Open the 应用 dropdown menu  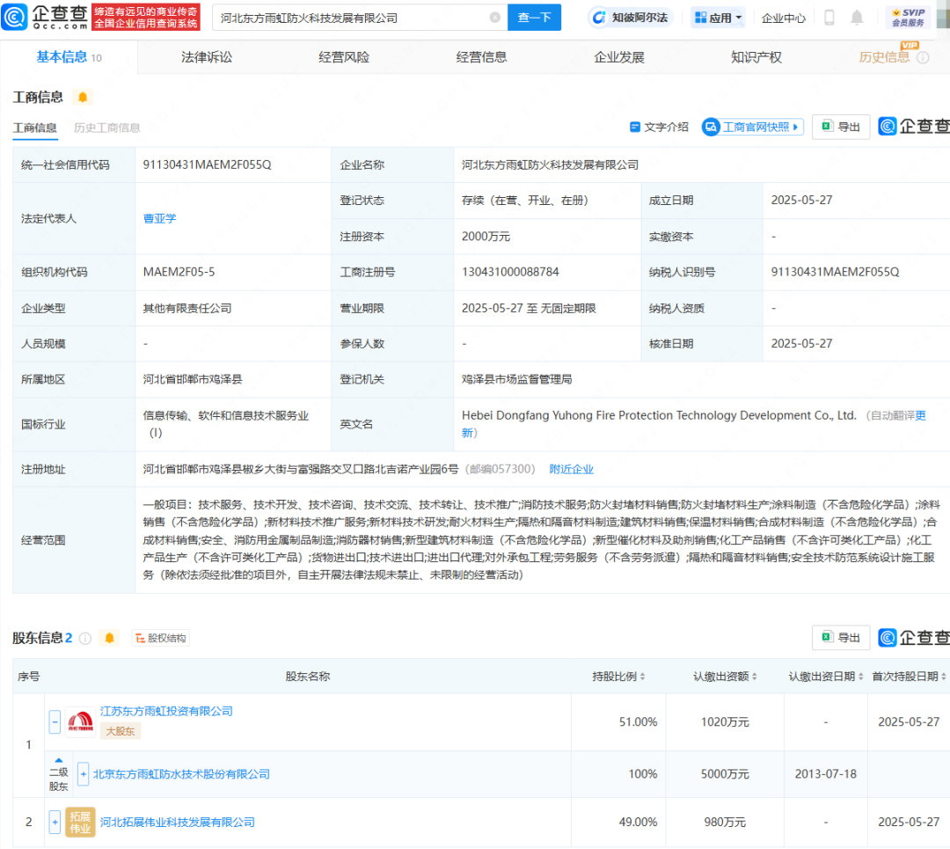pos(718,18)
